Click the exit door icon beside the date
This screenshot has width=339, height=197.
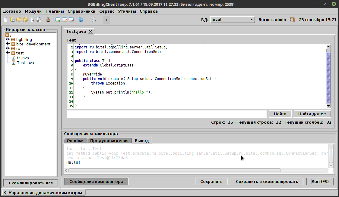tap(292, 19)
